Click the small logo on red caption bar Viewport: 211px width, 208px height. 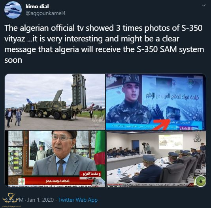tap(21, 182)
